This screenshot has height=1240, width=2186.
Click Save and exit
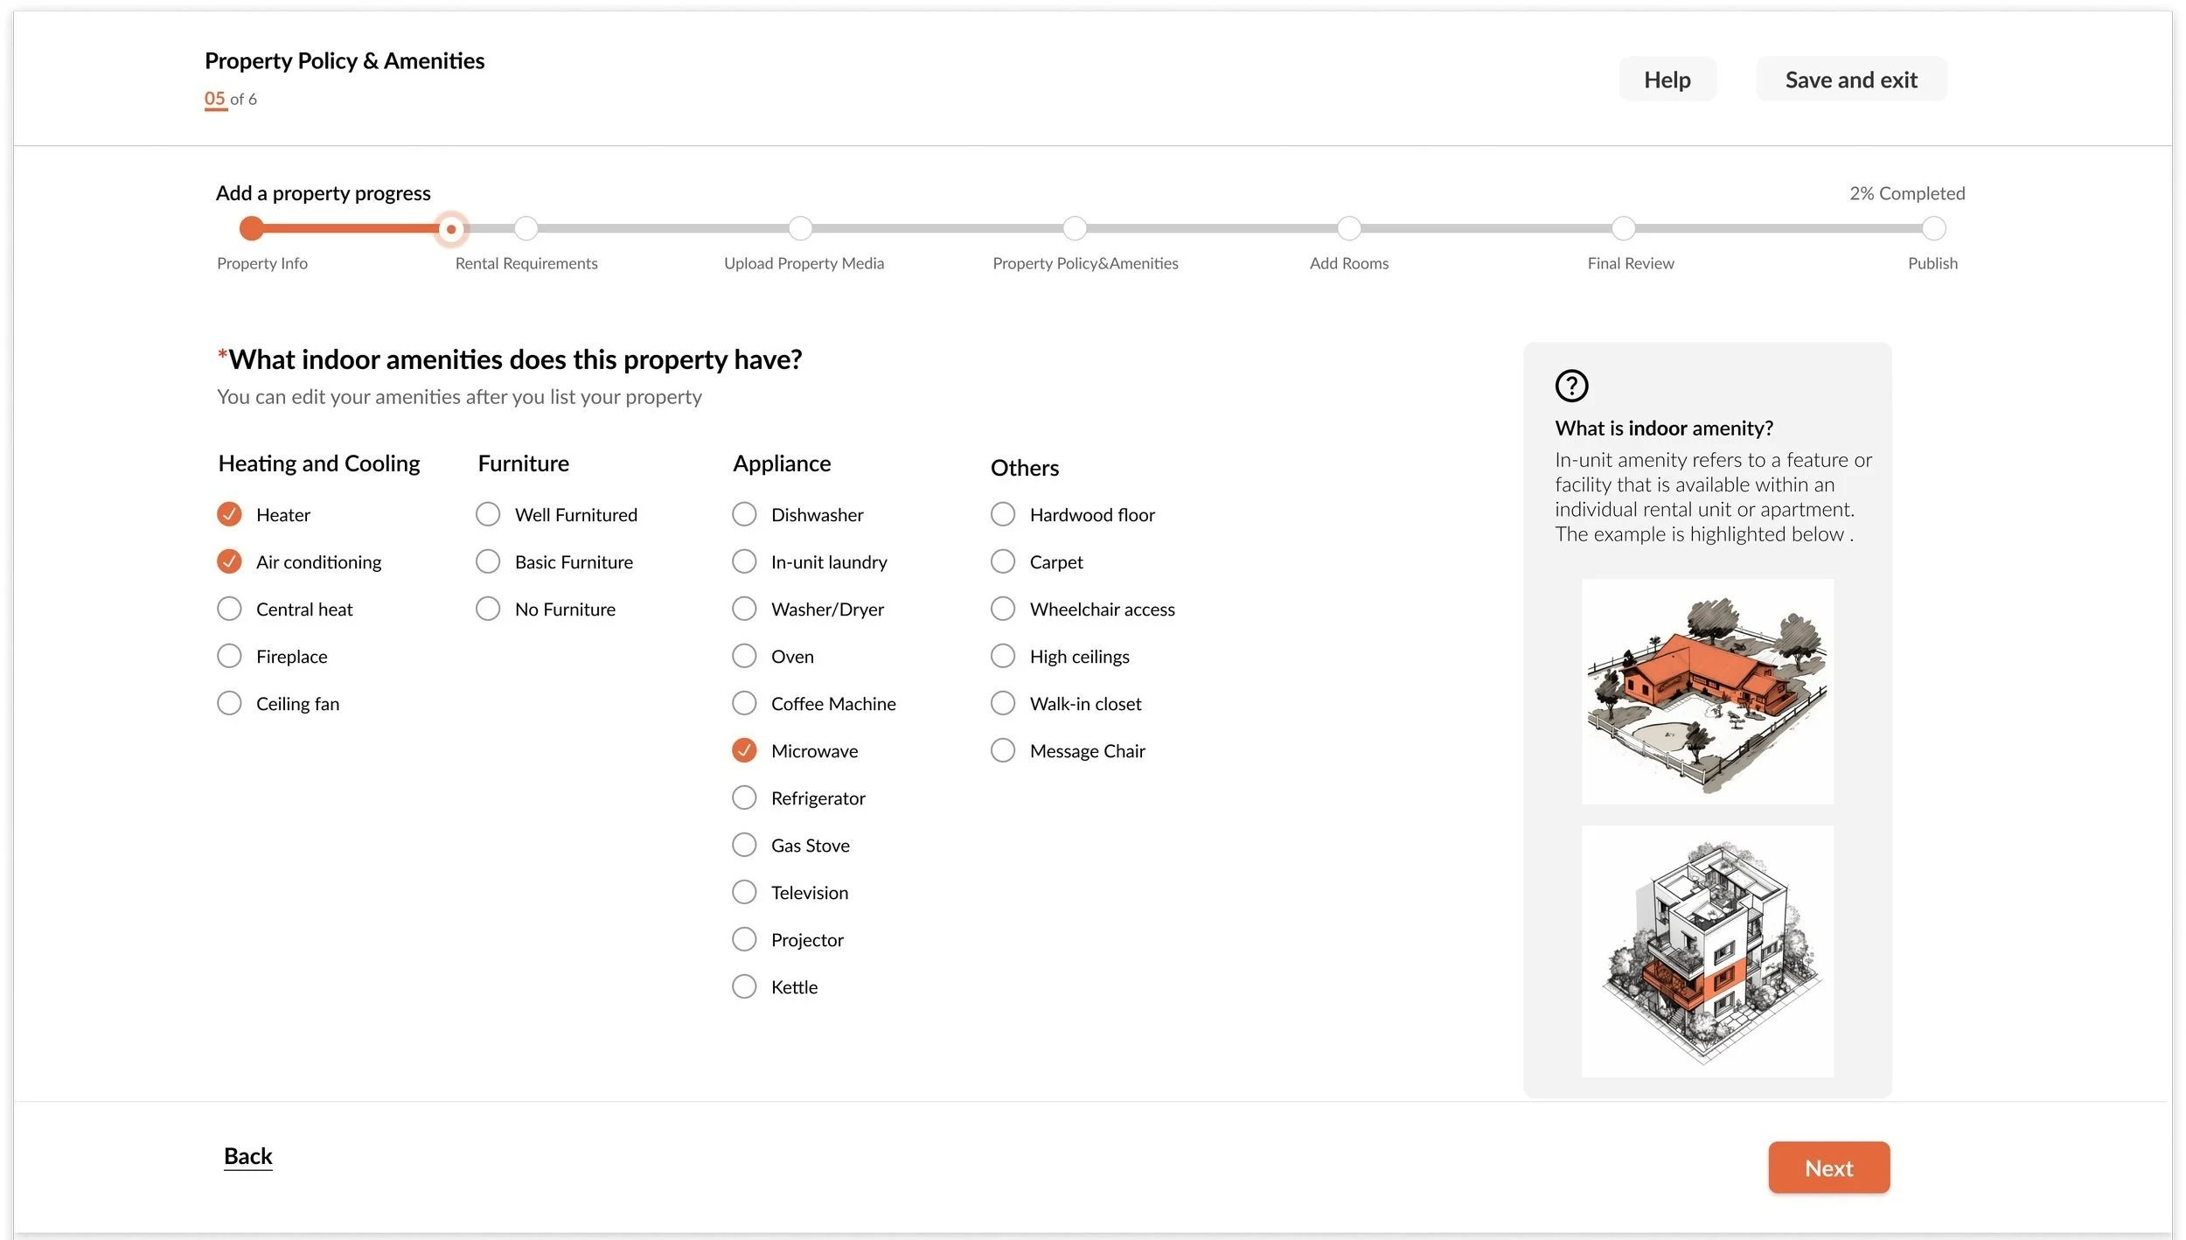coord(1850,80)
